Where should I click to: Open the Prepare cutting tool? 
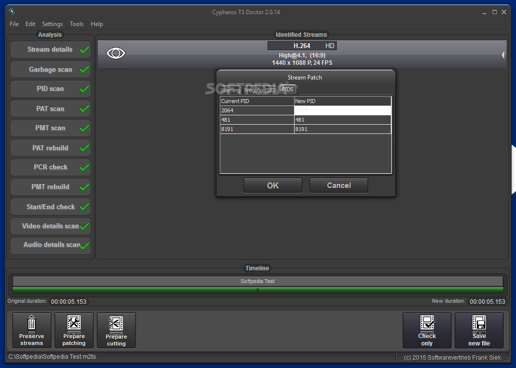click(x=116, y=330)
